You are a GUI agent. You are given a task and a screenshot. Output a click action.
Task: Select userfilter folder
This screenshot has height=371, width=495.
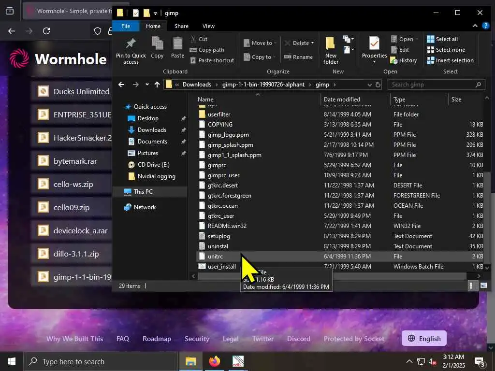(x=219, y=114)
